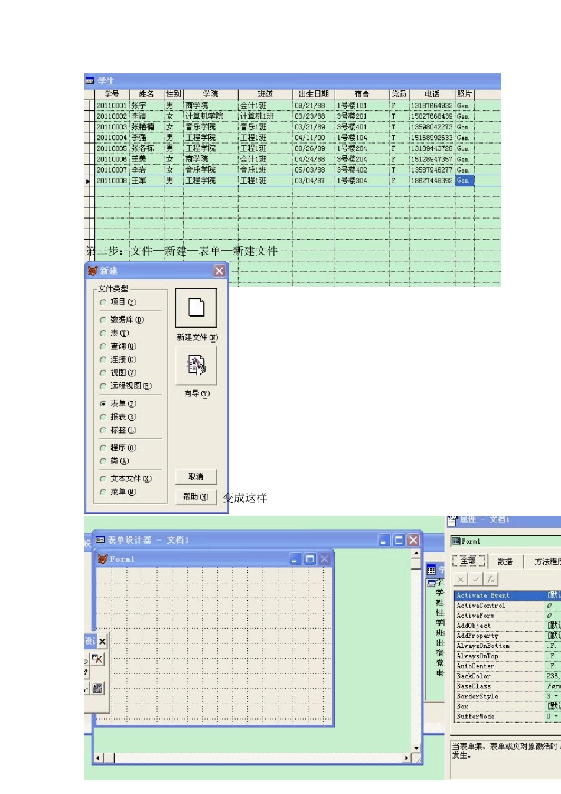Click the 学号 column header
The image size is (561, 794).
point(112,94)
